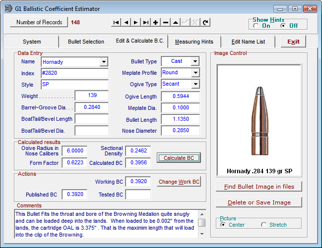This screenshot has width=322, height=248.
Task: Click the Hornady bullet image
Action: [259, 121]
